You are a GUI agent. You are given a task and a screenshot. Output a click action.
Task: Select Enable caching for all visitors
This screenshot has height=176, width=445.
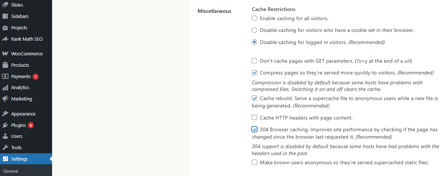click(x=255, y=18)
